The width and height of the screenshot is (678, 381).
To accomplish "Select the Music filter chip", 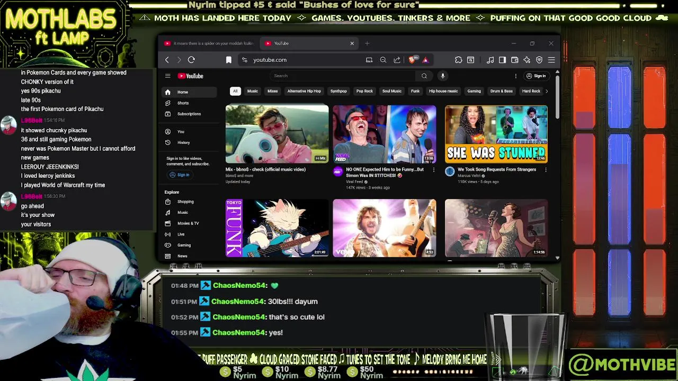I will tap(253, 91).
